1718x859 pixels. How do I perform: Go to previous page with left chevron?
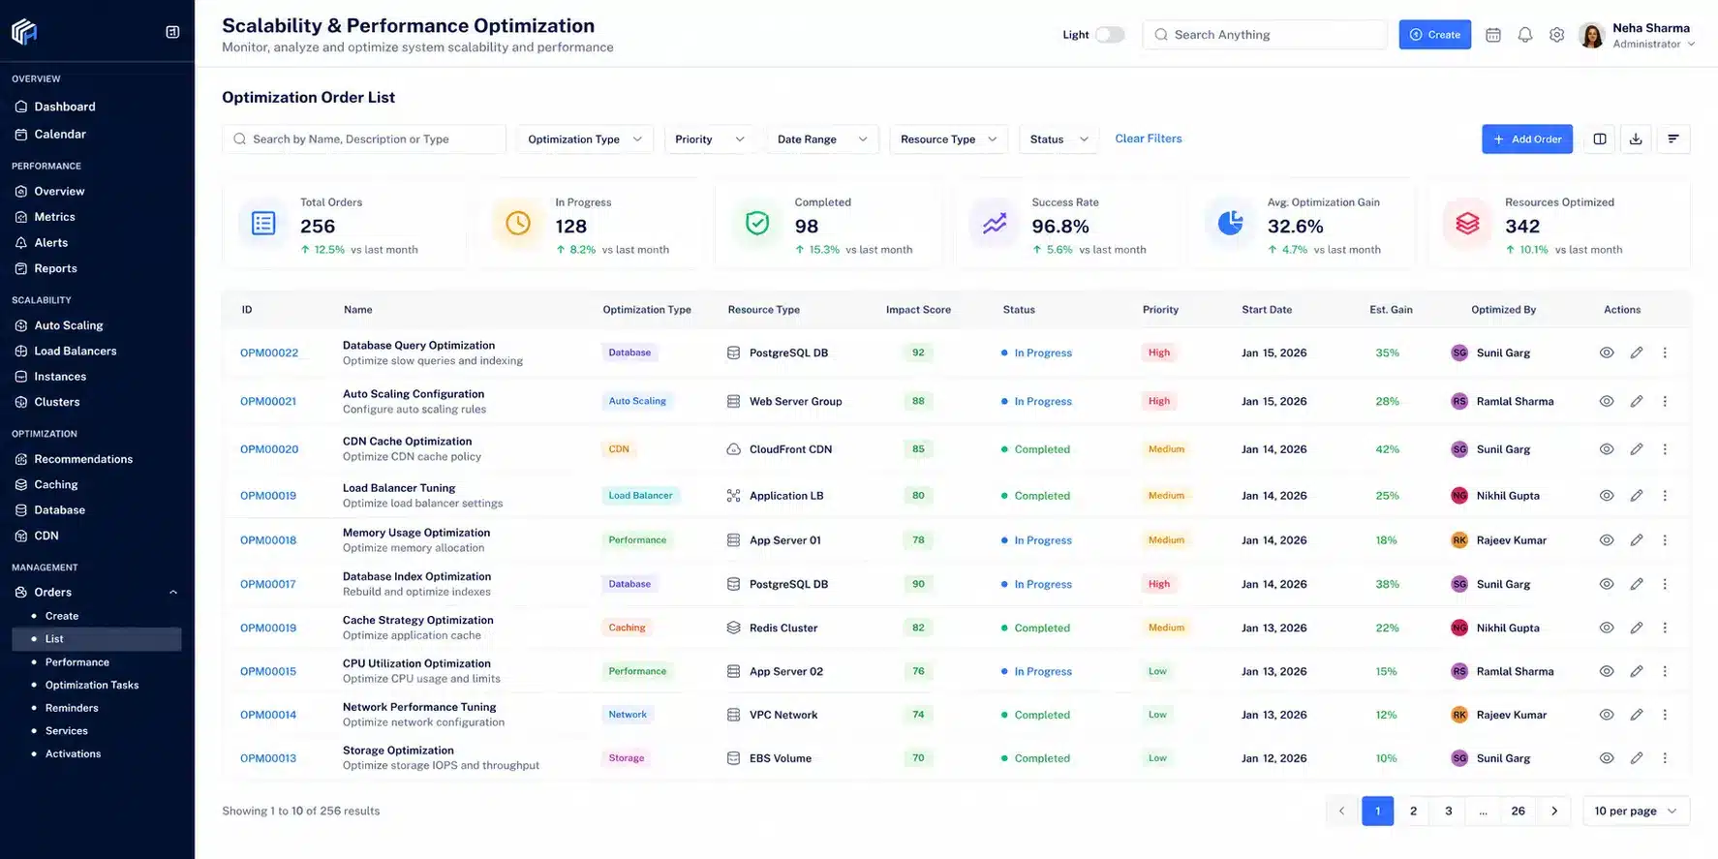[1341, 812]
